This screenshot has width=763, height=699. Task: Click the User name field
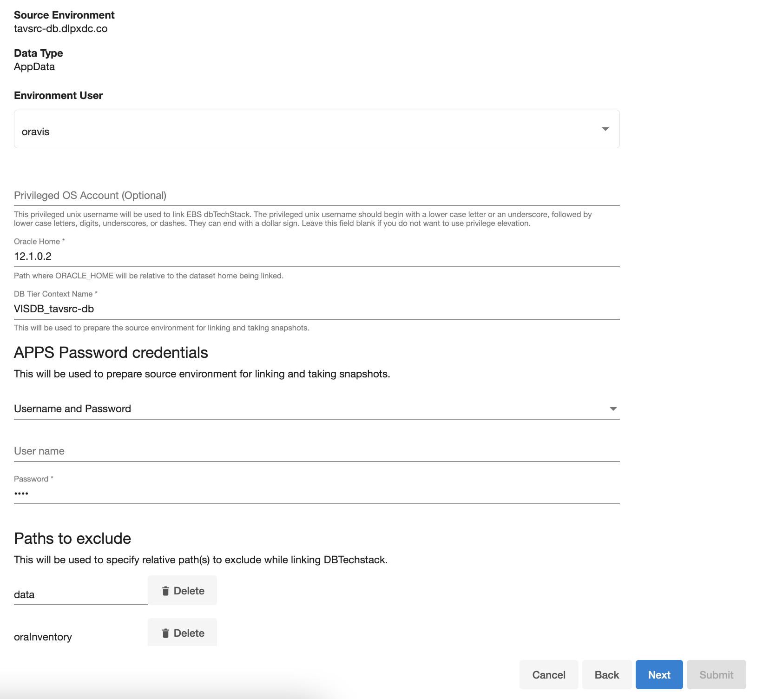pyautogui.click(x=186, y=451)
